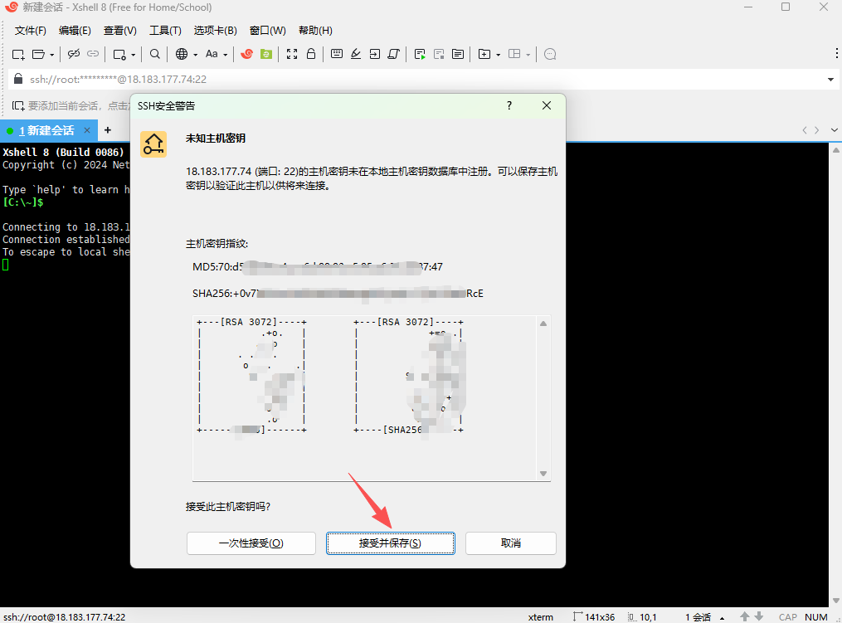Expand the open folder dropdown arrow

52,55
